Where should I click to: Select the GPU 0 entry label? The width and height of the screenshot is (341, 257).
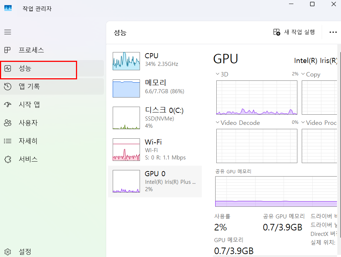click(155, 174)
